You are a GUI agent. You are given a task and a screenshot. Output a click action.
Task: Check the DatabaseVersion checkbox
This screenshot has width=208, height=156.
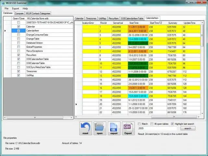(19, 43)
